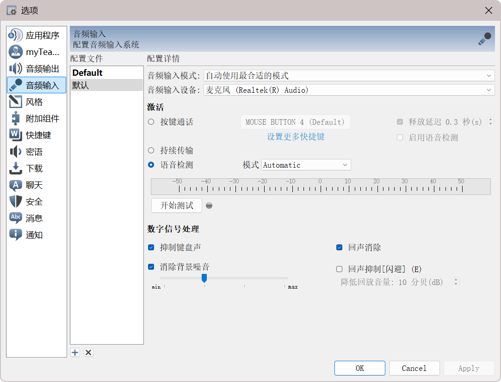Open the 附加组件 puzzle piece icon
The image size is (501, 382).
(x=16, y=119)
